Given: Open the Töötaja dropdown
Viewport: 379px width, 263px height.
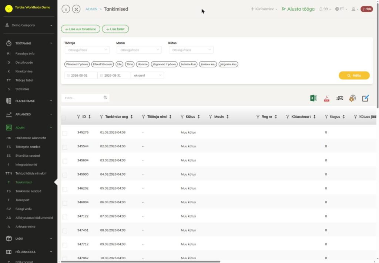Looking at the screenshot, I should 87,50.
